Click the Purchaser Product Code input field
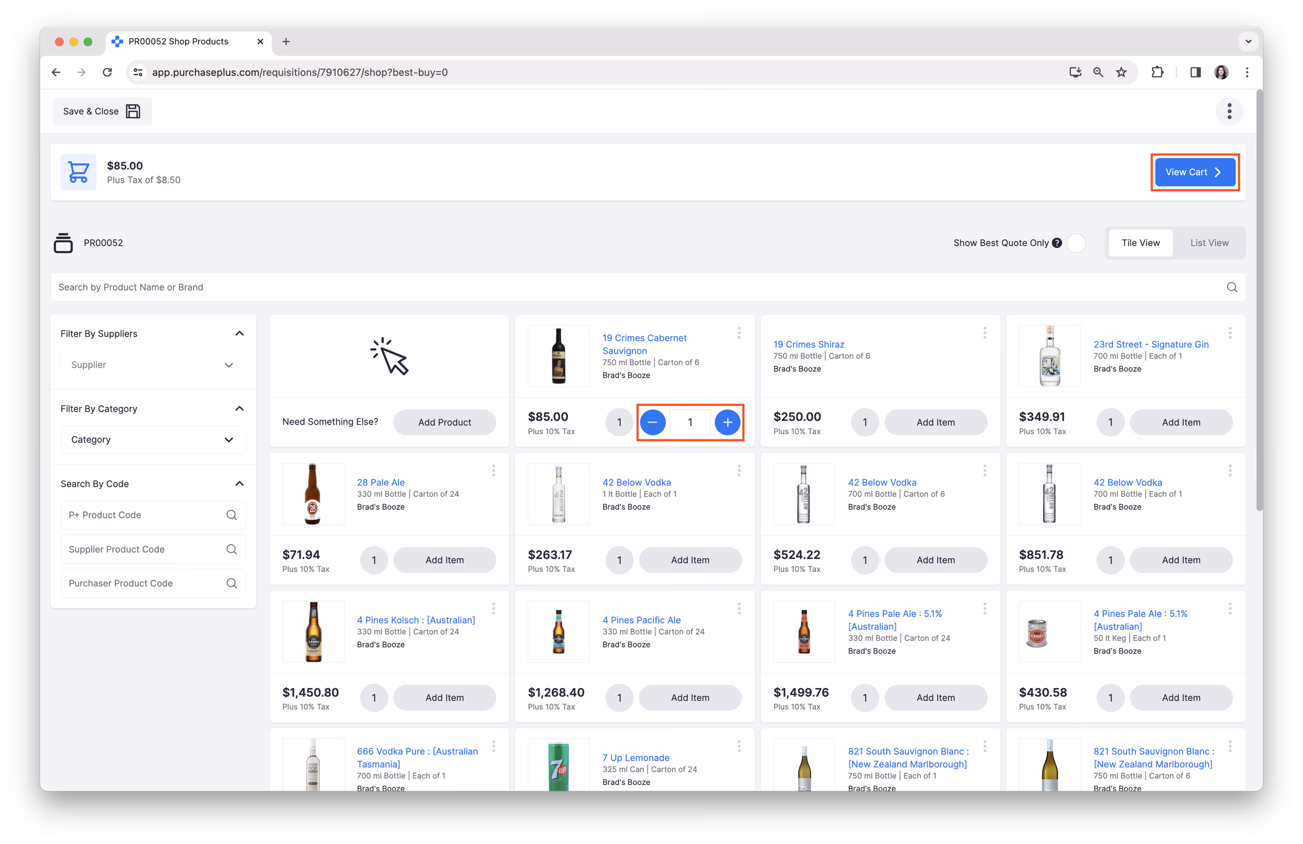Image resolution: width=1303 pixels, height=844 pixels. click(x=153, y=583)
